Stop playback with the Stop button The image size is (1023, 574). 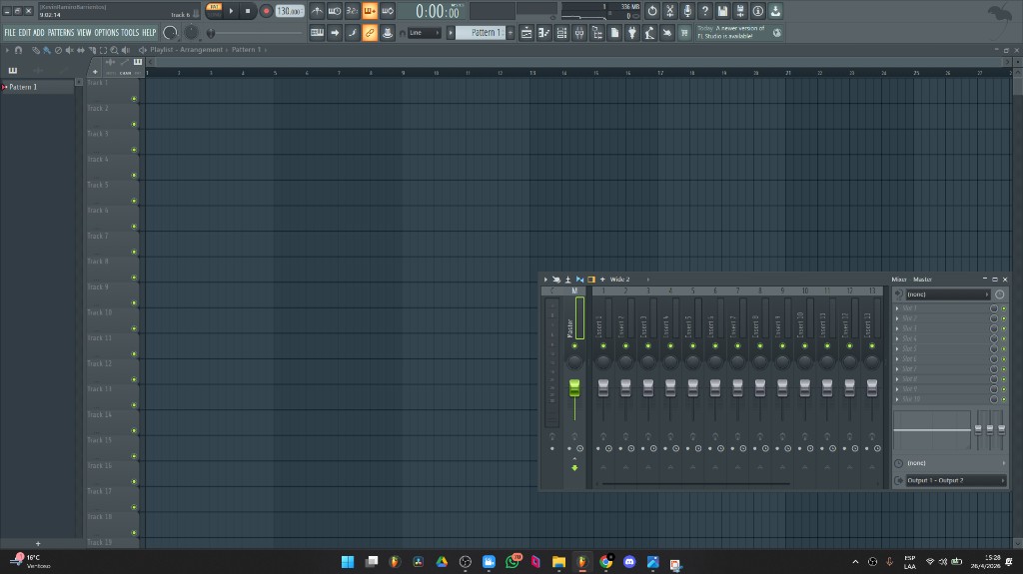pyautogui.click(x=248, y=11)
